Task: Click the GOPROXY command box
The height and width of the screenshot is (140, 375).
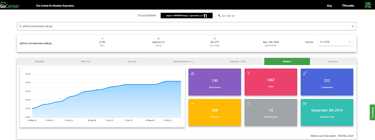Action: (186, 16)
